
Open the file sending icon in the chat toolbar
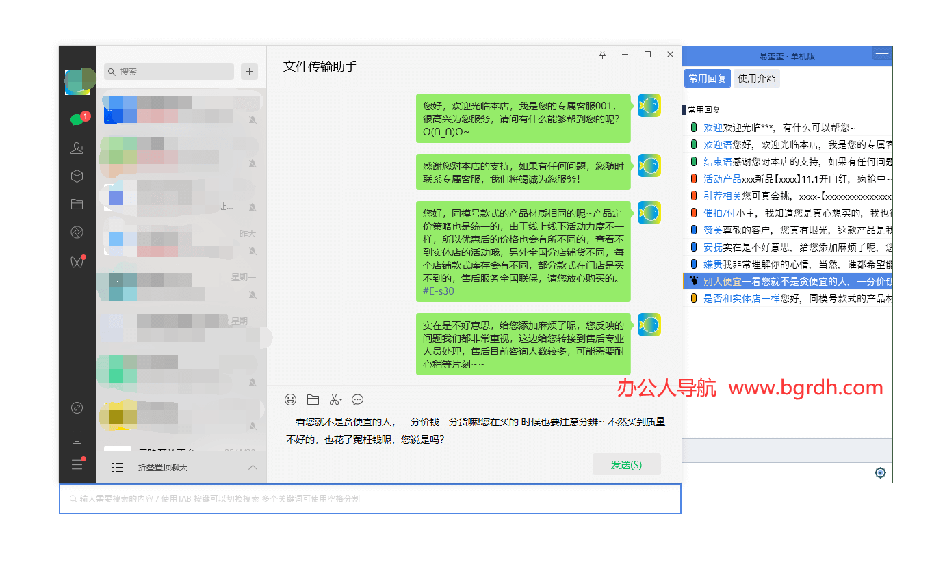[313, 399]
